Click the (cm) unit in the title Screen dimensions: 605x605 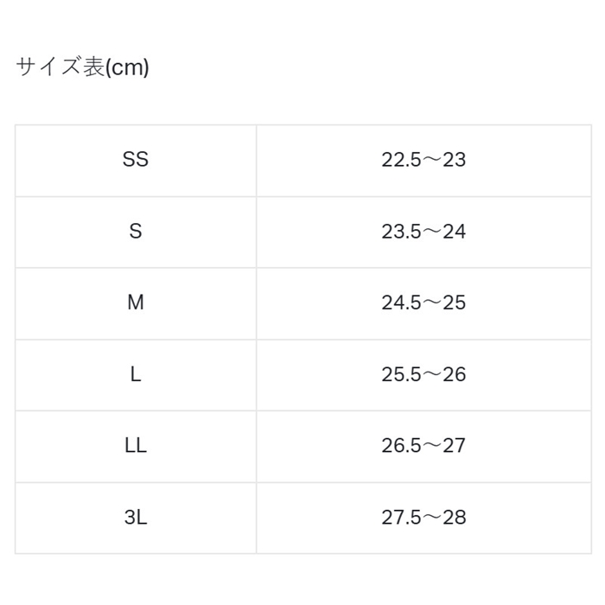(127, 68)
